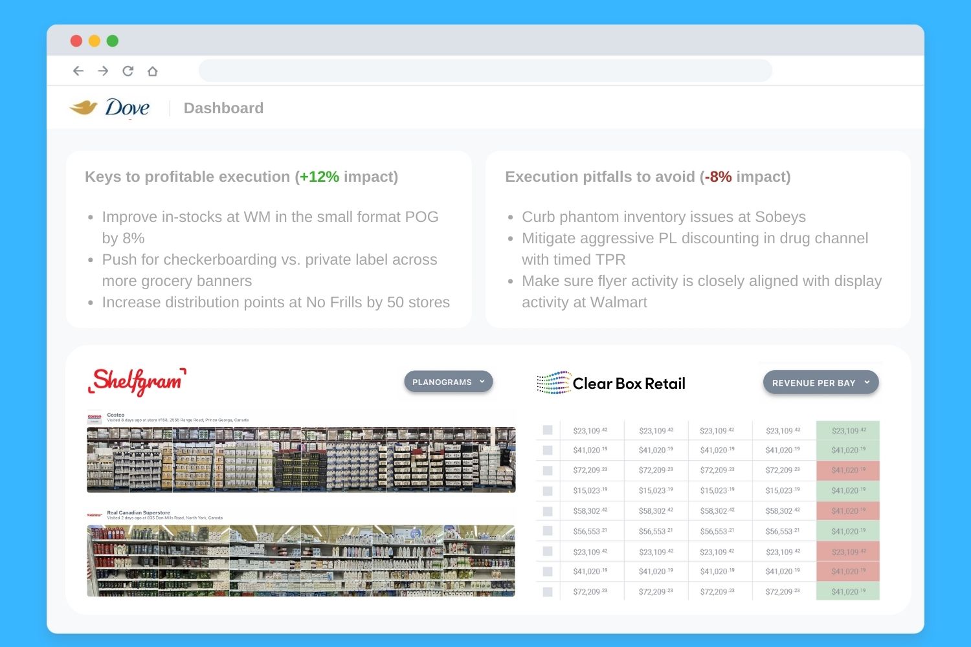Click 'Push for checkerboarding vs. private label' bullet
The height and width of the screenshot is (647, 971).
click(269, 270)
